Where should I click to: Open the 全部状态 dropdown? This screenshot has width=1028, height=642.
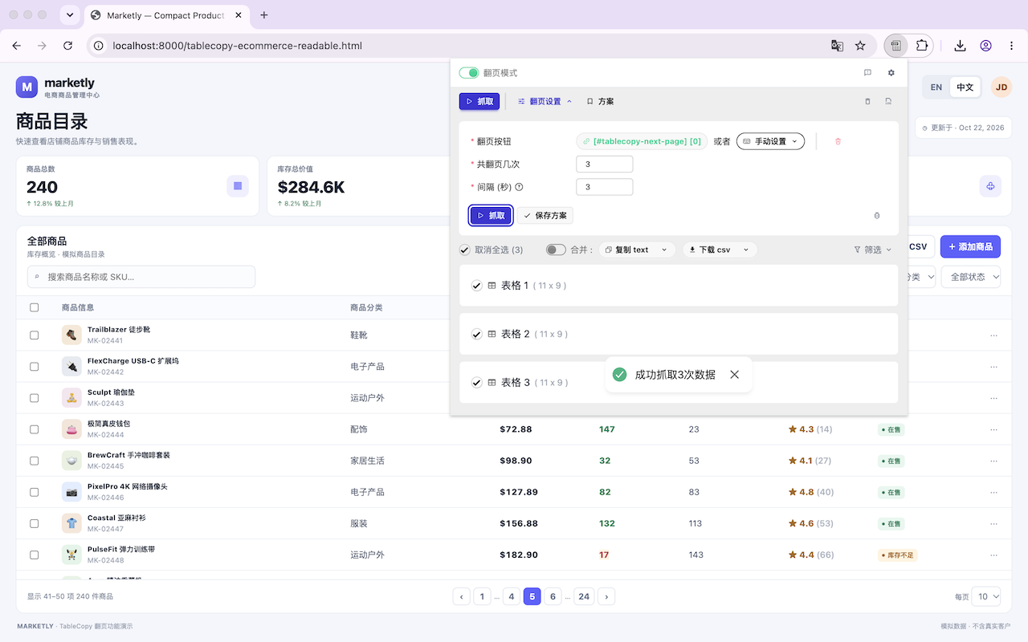point(972,277)
